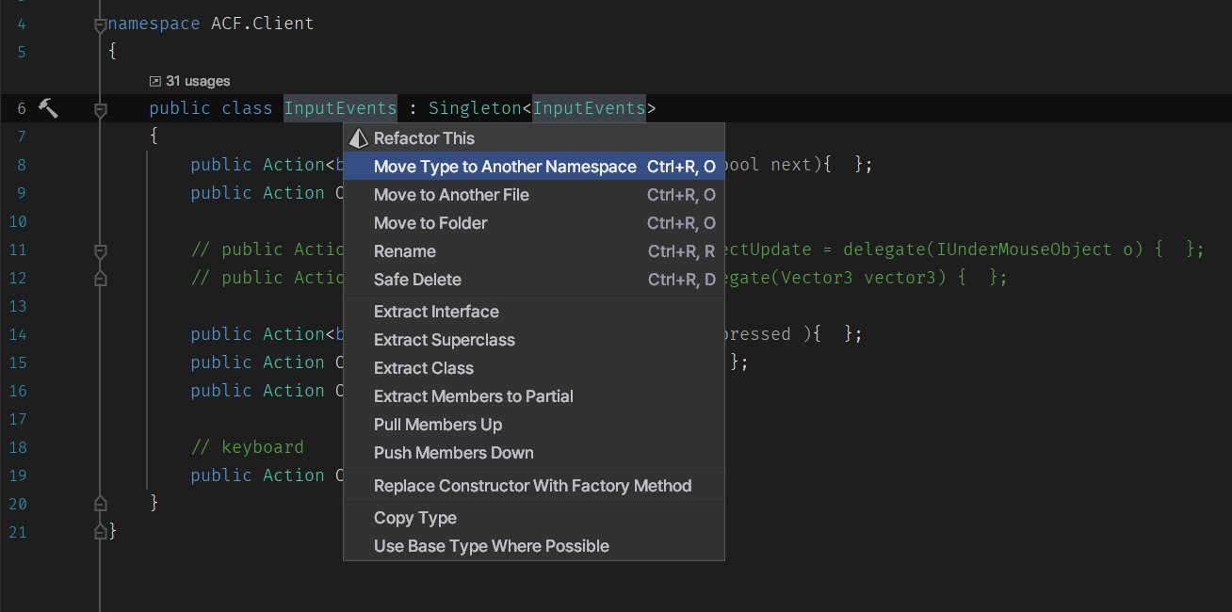Click line number 6 in the gutter
Viewport: 1232px width, 612px height.
point(22,108)
